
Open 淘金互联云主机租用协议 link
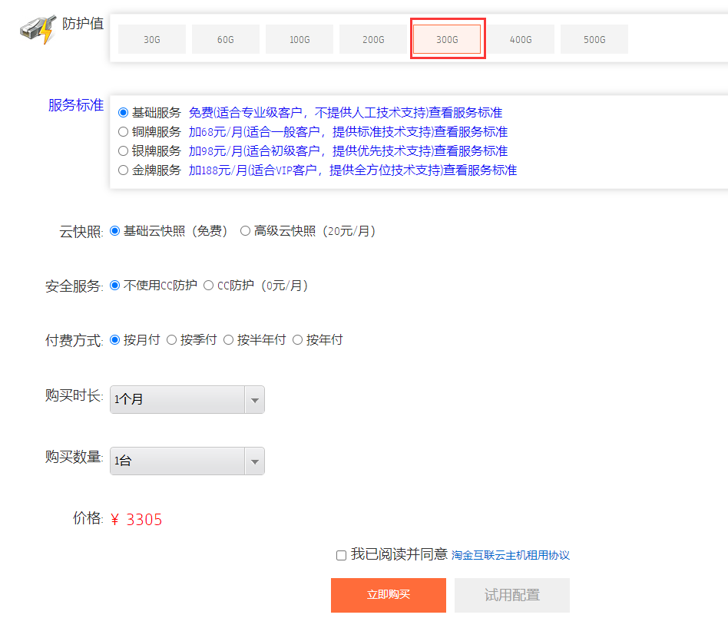click(510, 555)
